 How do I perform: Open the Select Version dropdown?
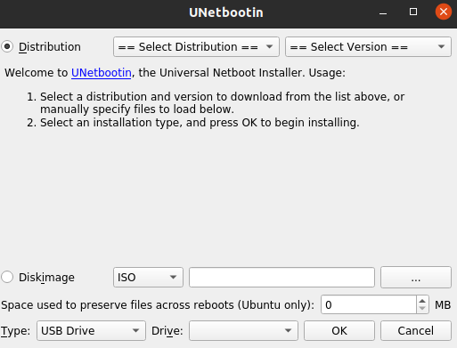(368, 46)
